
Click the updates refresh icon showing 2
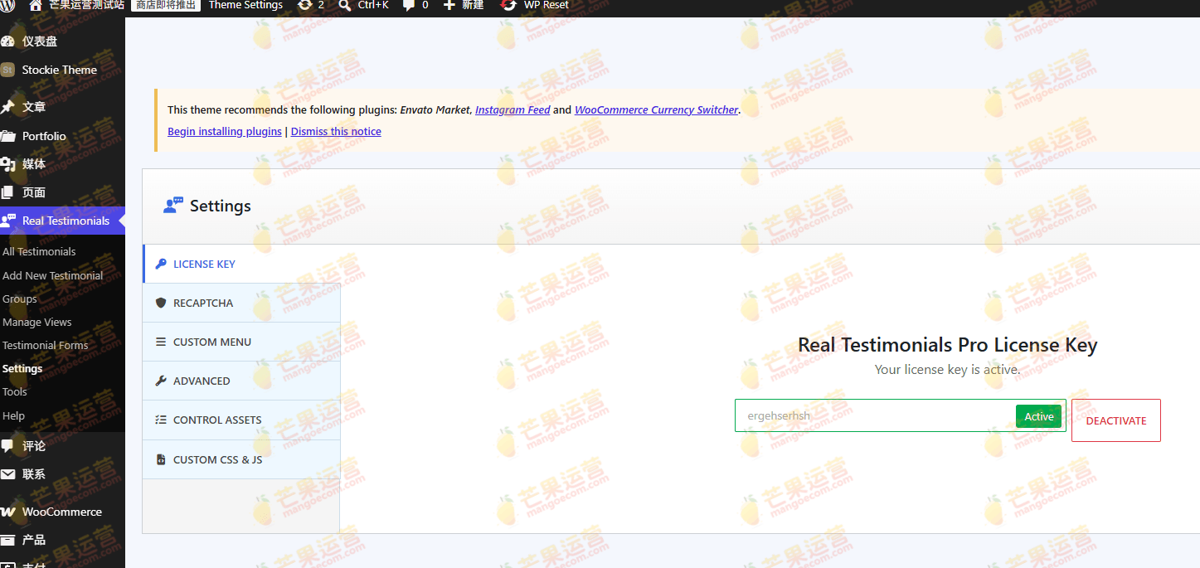[304, 5]
